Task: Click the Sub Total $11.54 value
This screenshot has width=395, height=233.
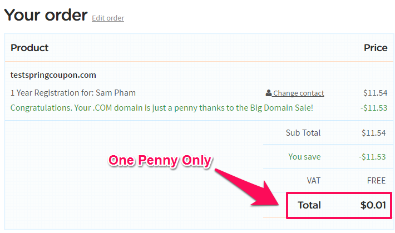Action: [x=374, y=133]
